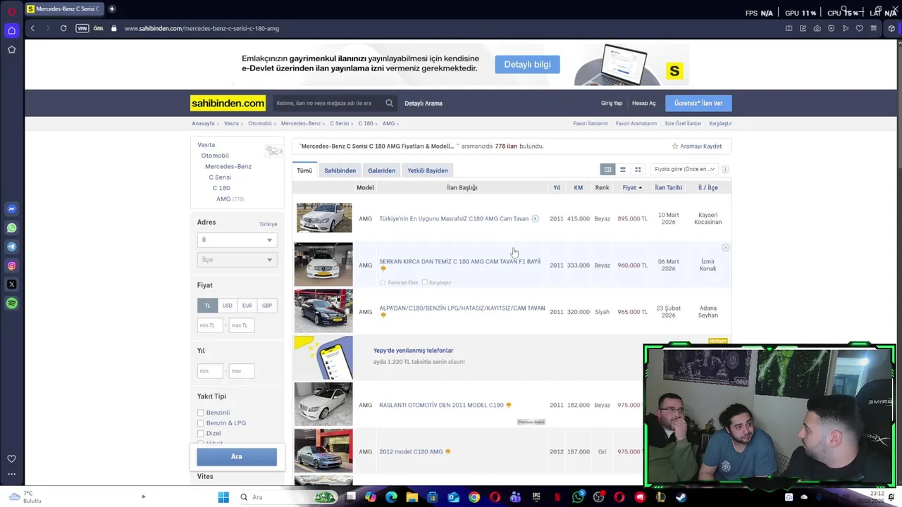Click Aramayı Kaydet link
Viewport: 902px width, 507px height.
click(696, 146)
